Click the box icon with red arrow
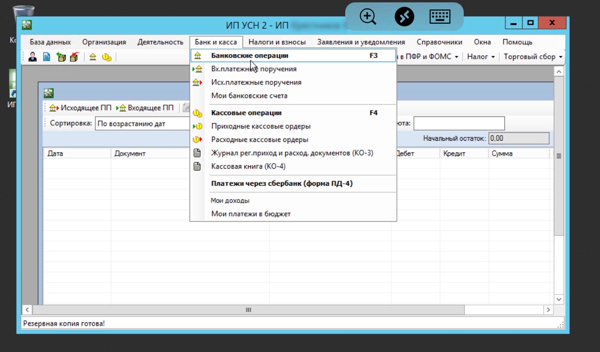 pyautogui.click(x=74, y=57)
